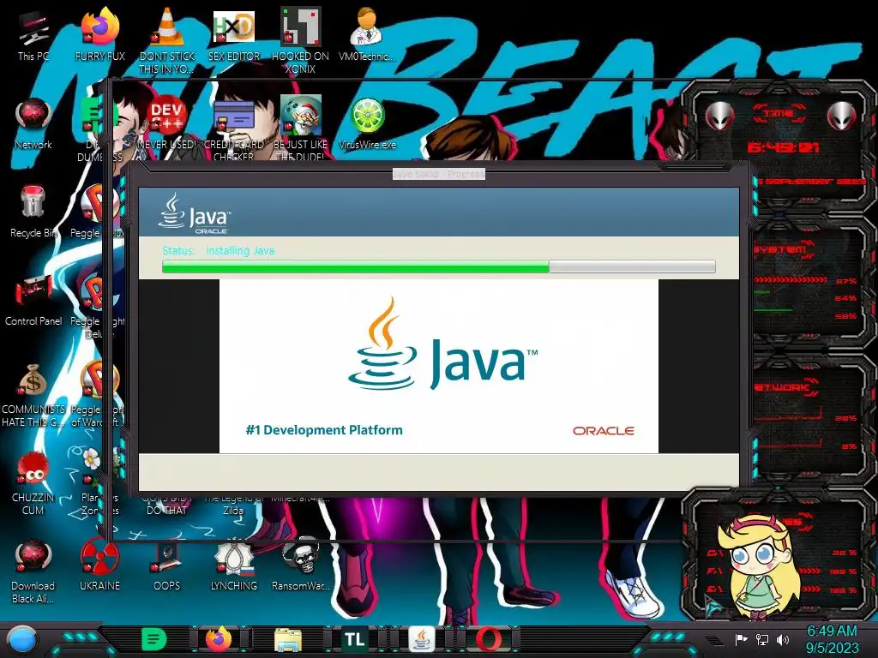Click the Java Setup Progress title bar

click(438, 174)
